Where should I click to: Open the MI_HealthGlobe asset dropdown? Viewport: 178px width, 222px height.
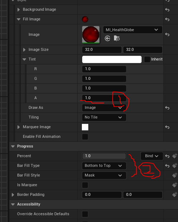[133, 30]
